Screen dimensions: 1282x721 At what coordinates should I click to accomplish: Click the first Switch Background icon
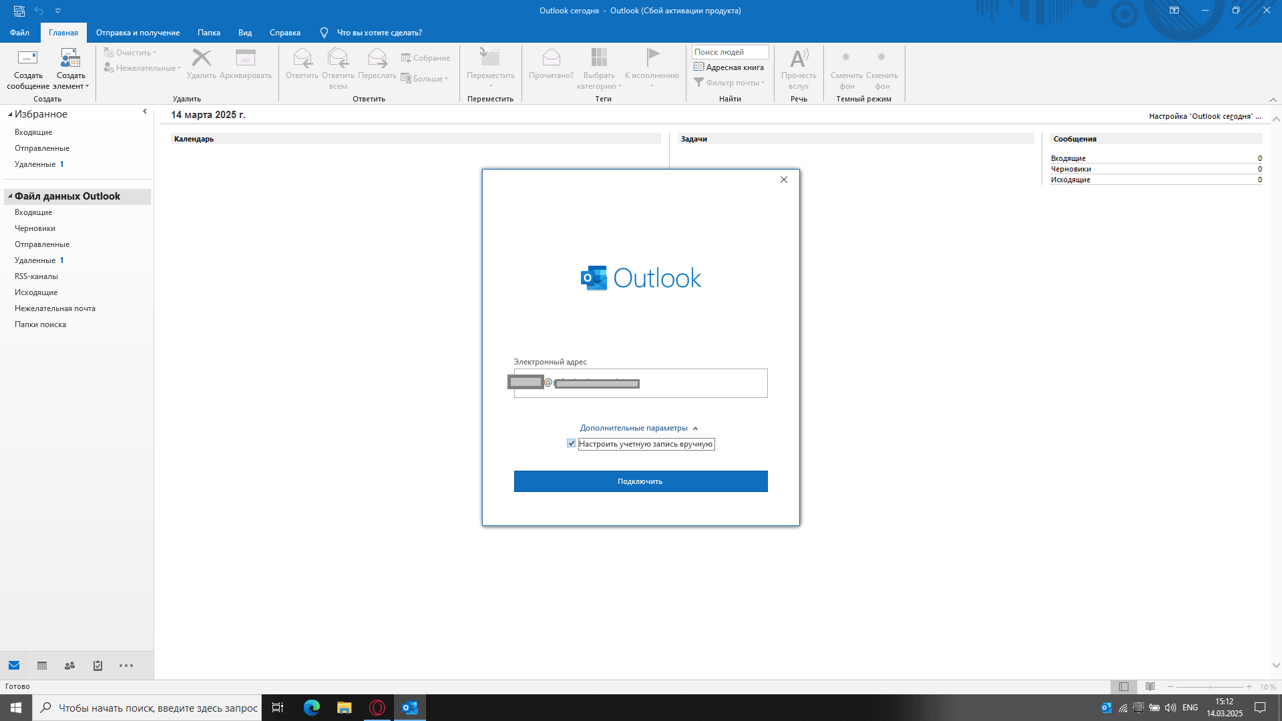click(846, 57)
